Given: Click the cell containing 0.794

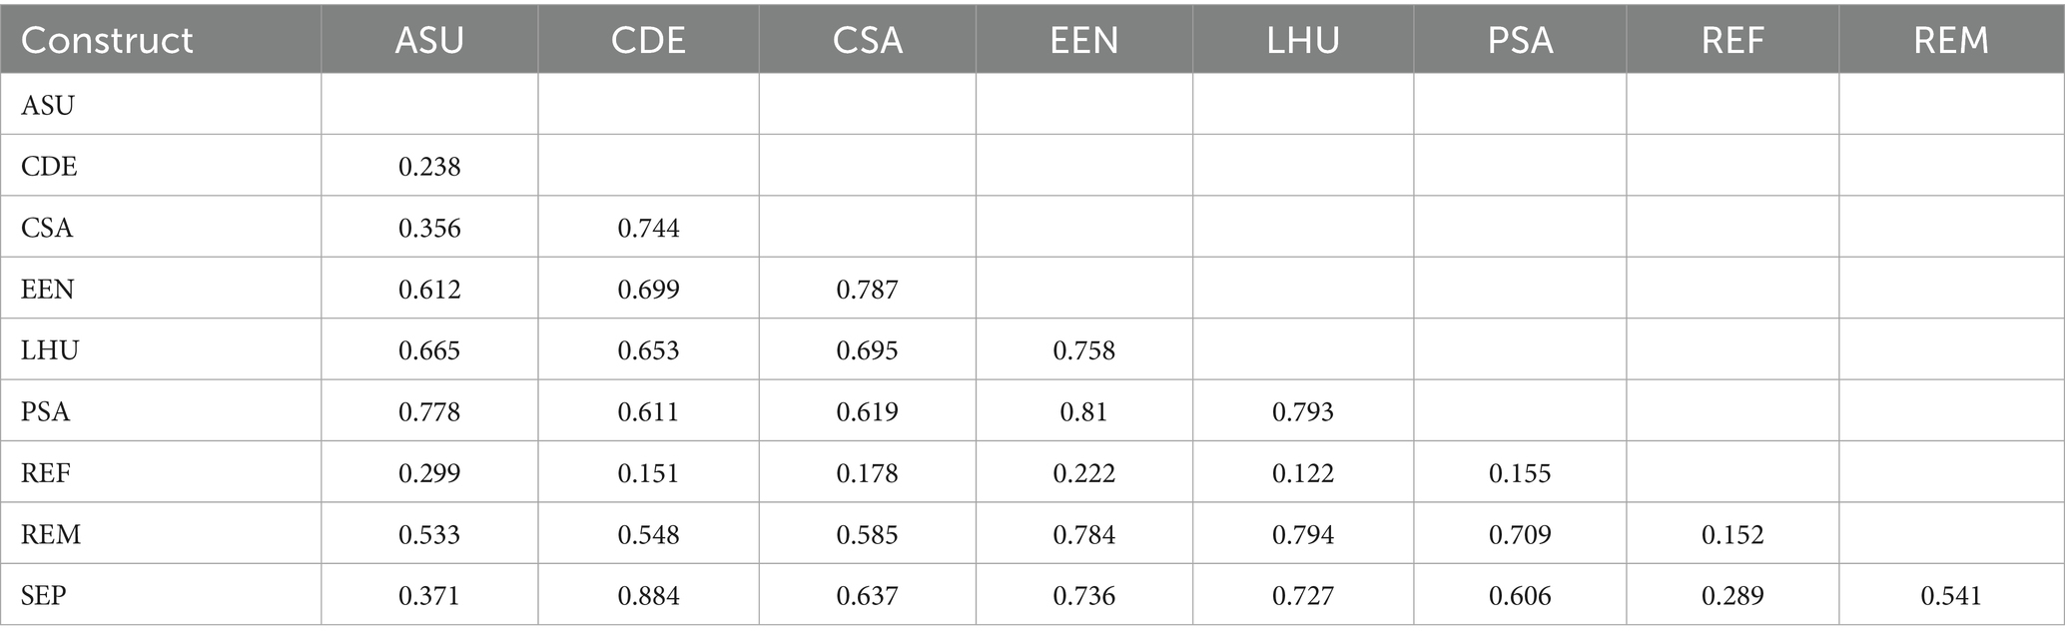Looking at the screenshot, I should tap(1302, 535).
